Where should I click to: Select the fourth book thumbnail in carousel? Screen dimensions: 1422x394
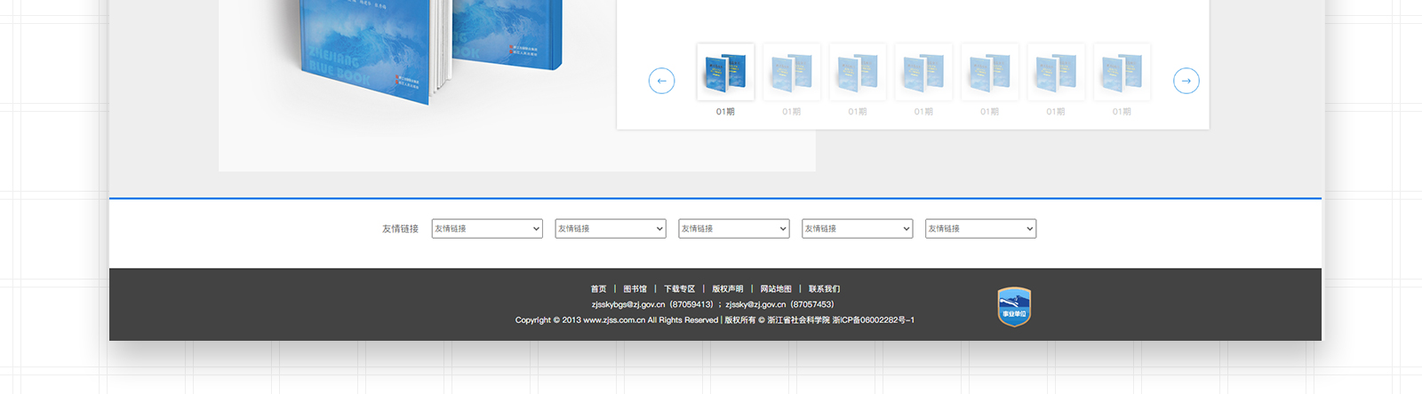pyautogui.click(x=923, y=72)
